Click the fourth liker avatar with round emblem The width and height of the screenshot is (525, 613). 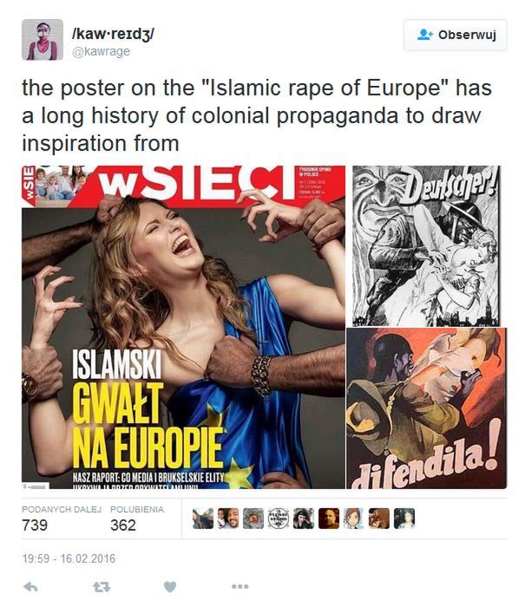[279, 518]
